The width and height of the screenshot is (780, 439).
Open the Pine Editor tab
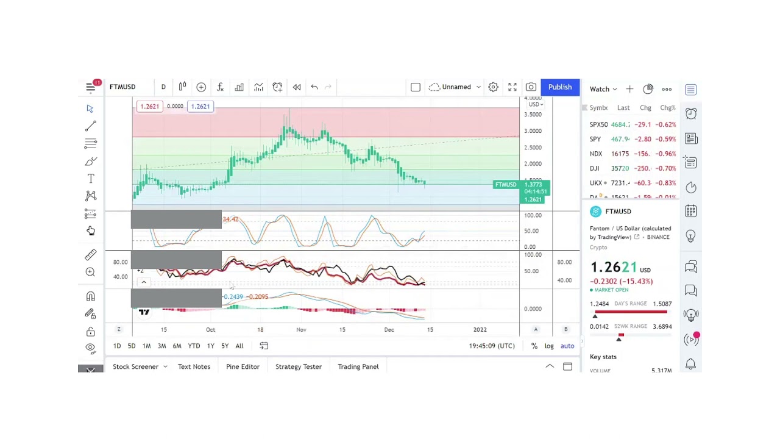tap(243, 366)
